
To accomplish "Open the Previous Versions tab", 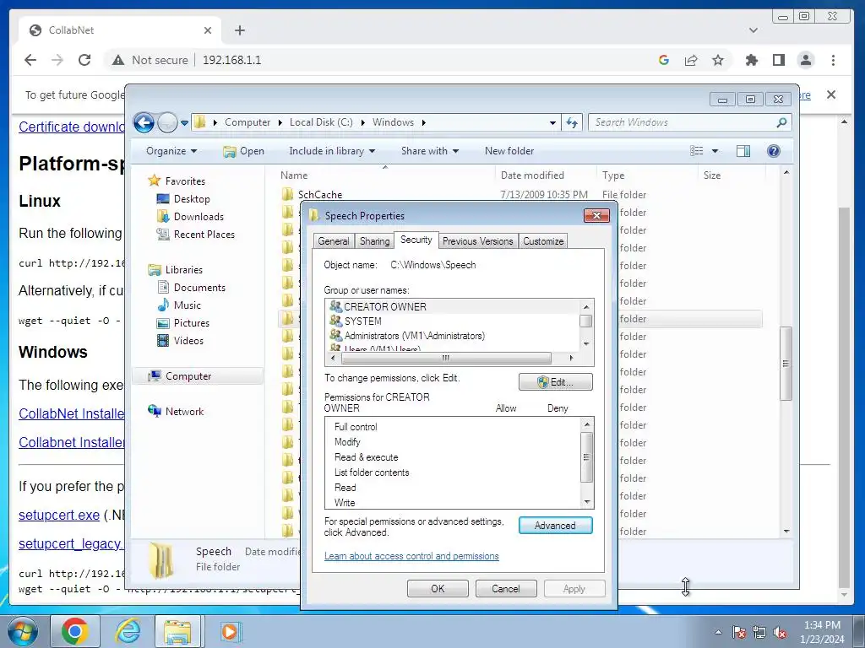I will pos(478,241).
